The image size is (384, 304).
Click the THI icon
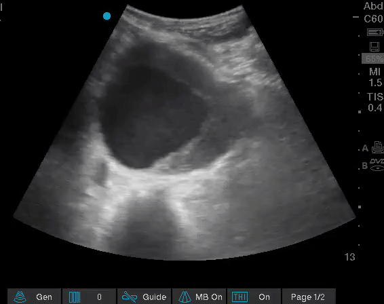[x=239, y=297]
